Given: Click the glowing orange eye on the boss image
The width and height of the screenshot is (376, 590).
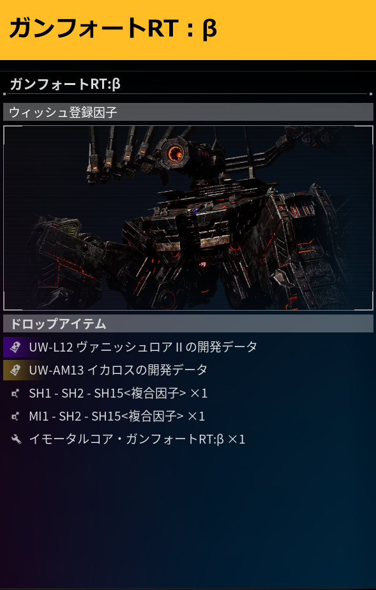Looking at the screenshot, I should [175, 152].
